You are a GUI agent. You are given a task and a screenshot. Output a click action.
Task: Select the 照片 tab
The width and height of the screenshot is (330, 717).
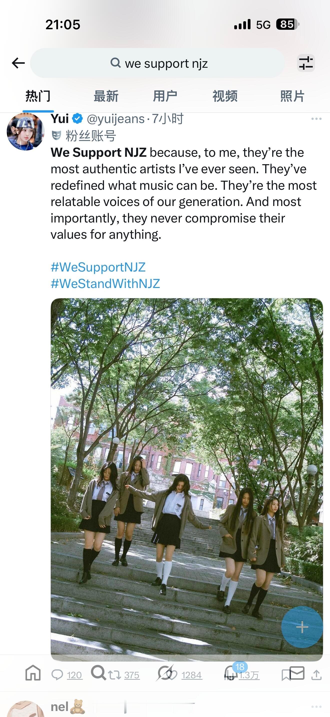point(292,96)
